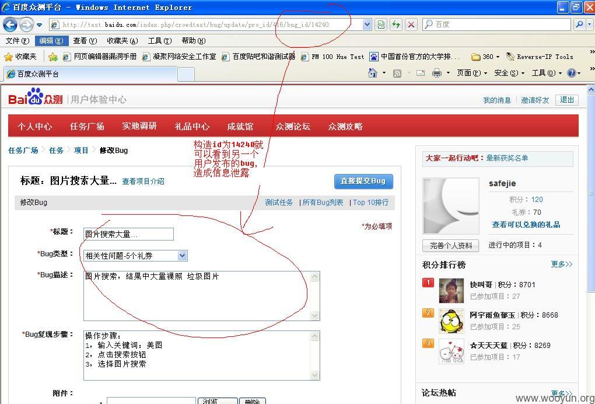Expand the address bar history dropdown
Screen dimensions: 595x404
click(x=366, y=25)
